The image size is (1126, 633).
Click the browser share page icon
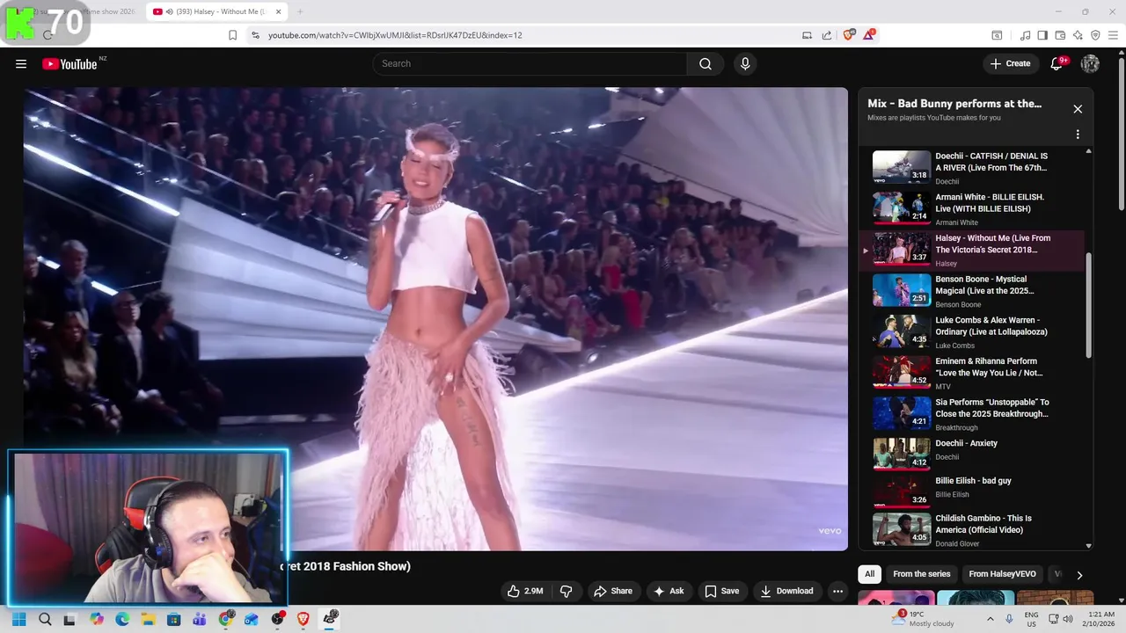pos(827,35)
